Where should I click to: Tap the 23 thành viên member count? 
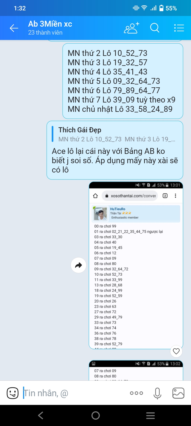coord(45,33)
